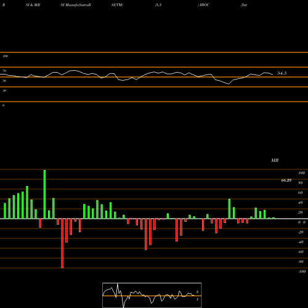Select the 'SI & MR' header text

pos(33,5)
